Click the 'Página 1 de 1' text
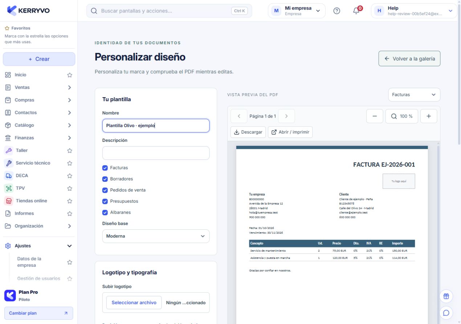Screen dimensions: 461x324 pyautogui.click(x=263, y=116)
